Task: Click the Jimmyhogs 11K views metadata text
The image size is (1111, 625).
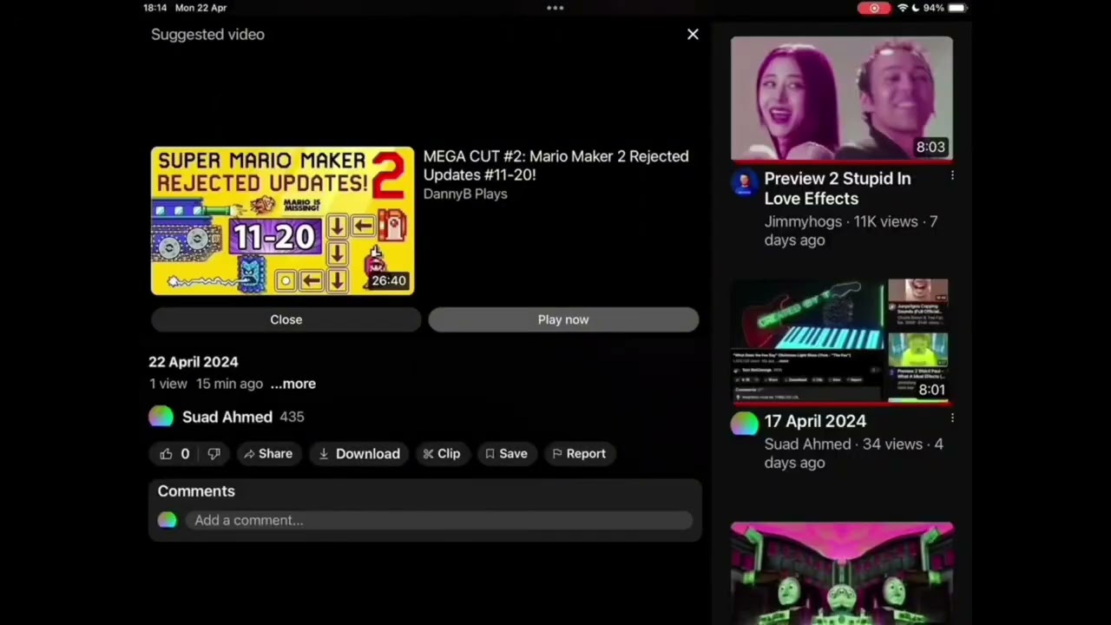Action: tap(851, 231)
